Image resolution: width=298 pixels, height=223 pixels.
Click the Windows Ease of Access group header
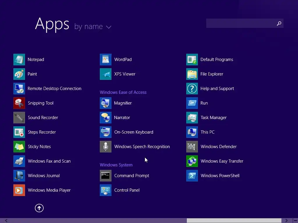coord(123,92)
